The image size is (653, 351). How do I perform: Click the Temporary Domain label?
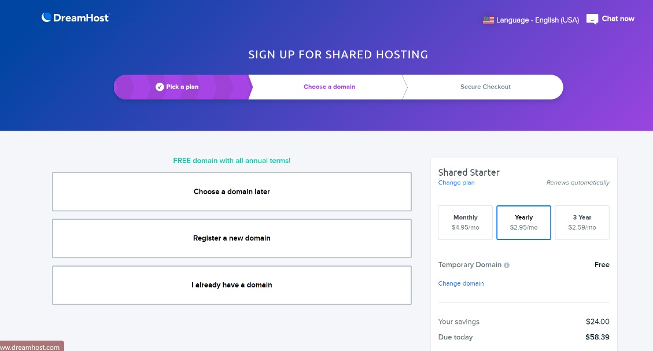[x=469, y=264]
